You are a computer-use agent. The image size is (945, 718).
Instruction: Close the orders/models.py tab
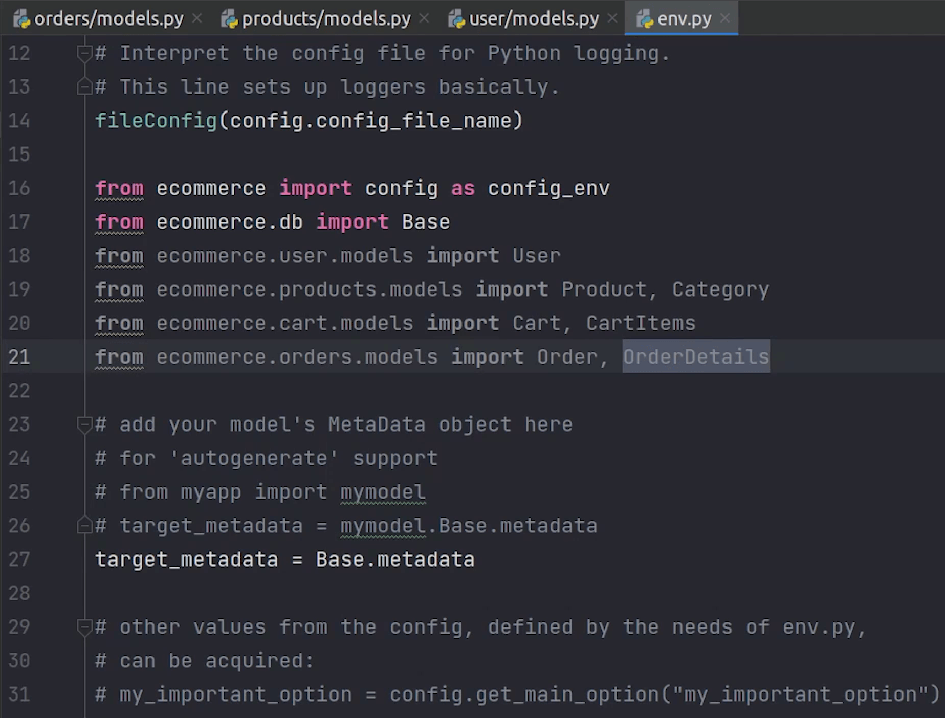tap(197, 18)
